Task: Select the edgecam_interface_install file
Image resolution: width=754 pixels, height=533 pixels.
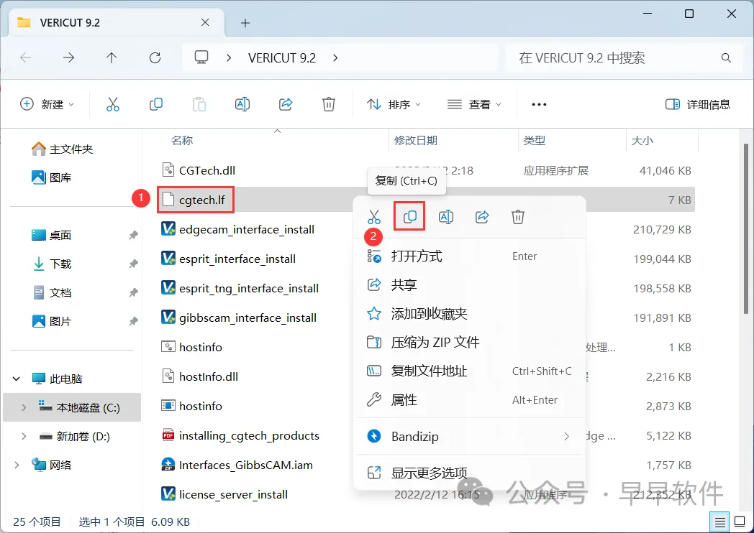Action: [237, 230]
